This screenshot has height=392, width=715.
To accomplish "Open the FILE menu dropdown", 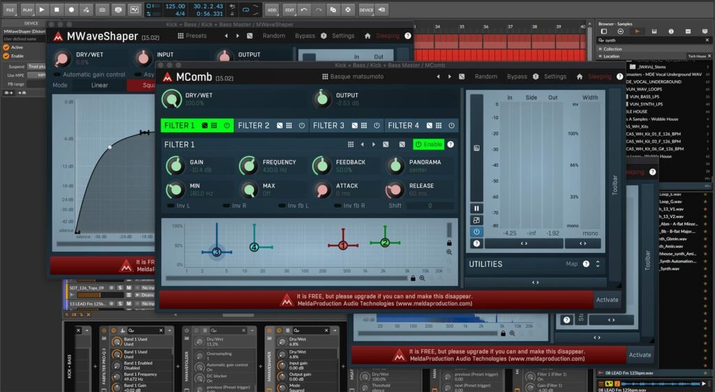I will coord(10,9).
